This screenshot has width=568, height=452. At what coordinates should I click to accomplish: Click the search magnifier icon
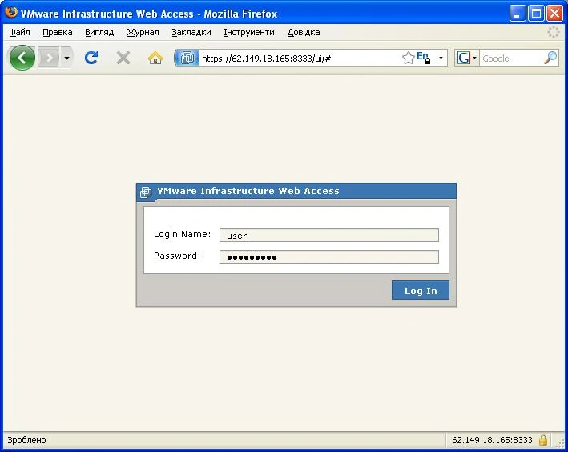(x=550, y=58)
